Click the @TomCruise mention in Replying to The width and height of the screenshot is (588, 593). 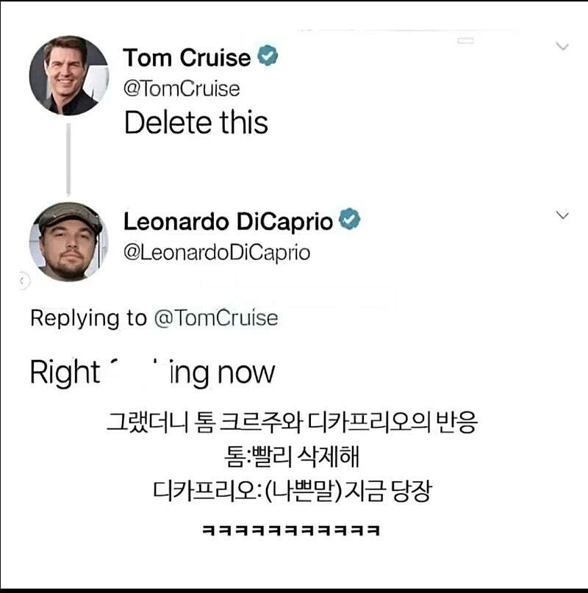coord(216,318)
